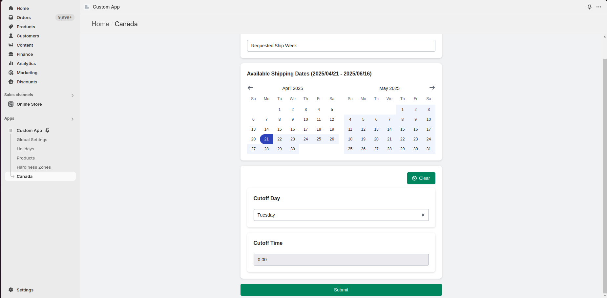The height and width of the screenshot is (298, 607).
Task: Click the Clear button
Action: click(421, 178)
